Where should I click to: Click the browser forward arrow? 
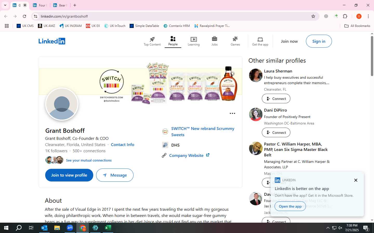click(x=15, y=16)
